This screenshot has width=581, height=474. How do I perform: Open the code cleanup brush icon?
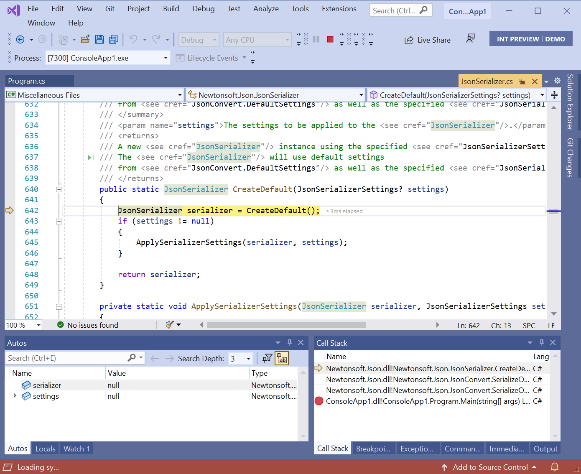(x=170, y=325)
